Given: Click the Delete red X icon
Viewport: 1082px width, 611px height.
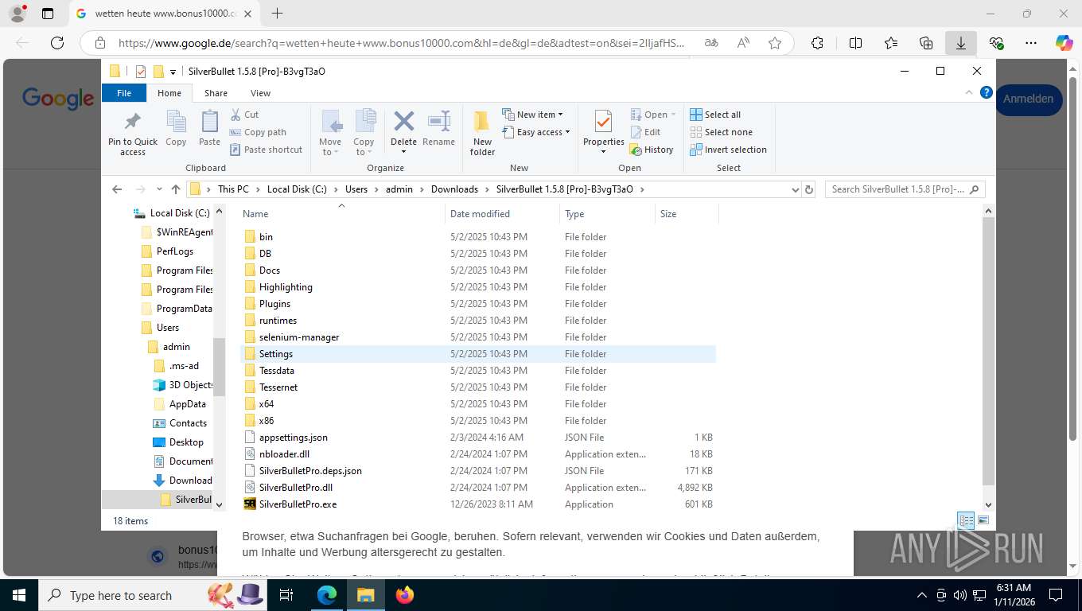Looking at the screenshot, I should [x=403, y=121].
